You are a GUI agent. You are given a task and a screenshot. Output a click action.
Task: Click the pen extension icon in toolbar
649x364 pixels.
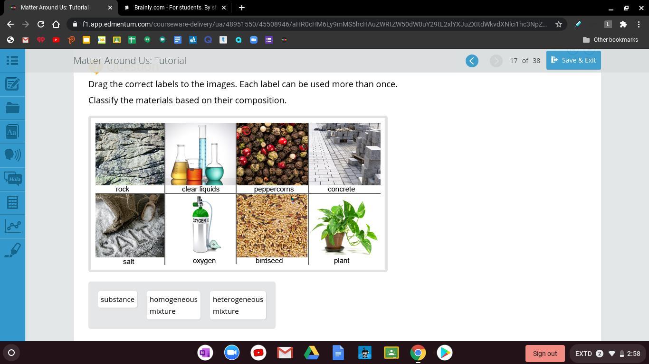click(578, 24)
